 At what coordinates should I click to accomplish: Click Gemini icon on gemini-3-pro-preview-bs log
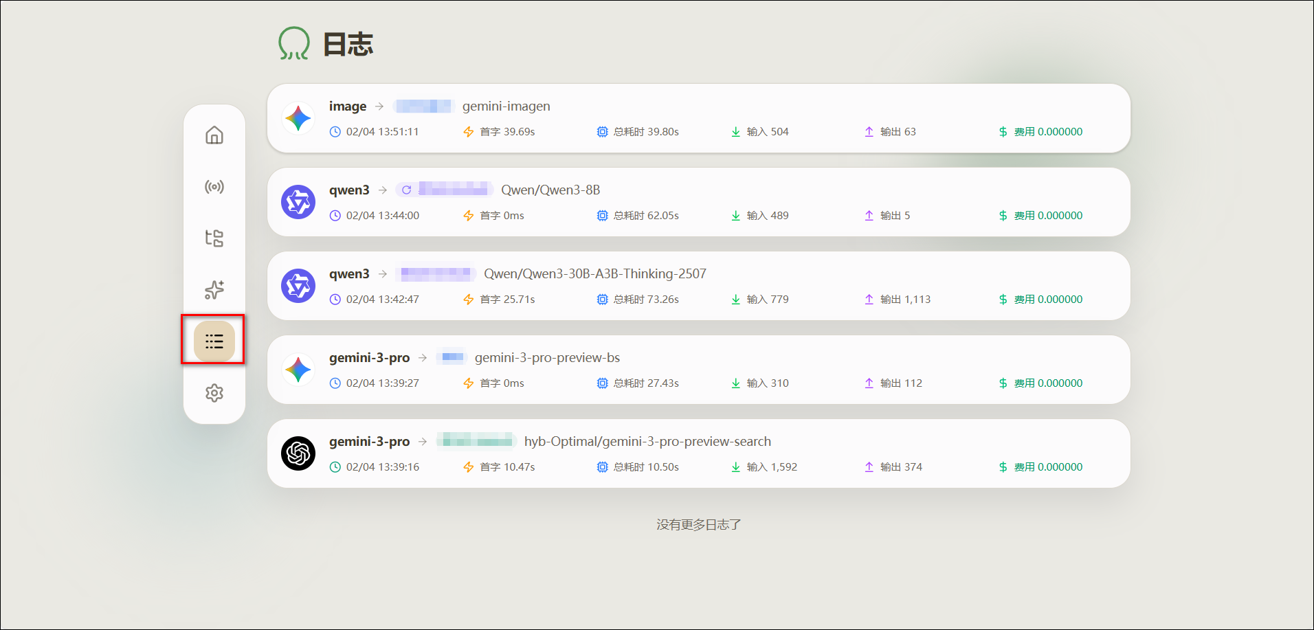[298, 370]
